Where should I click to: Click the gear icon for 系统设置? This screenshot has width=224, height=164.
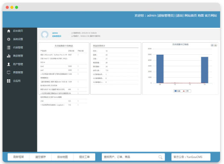click(x=9, y=39)
